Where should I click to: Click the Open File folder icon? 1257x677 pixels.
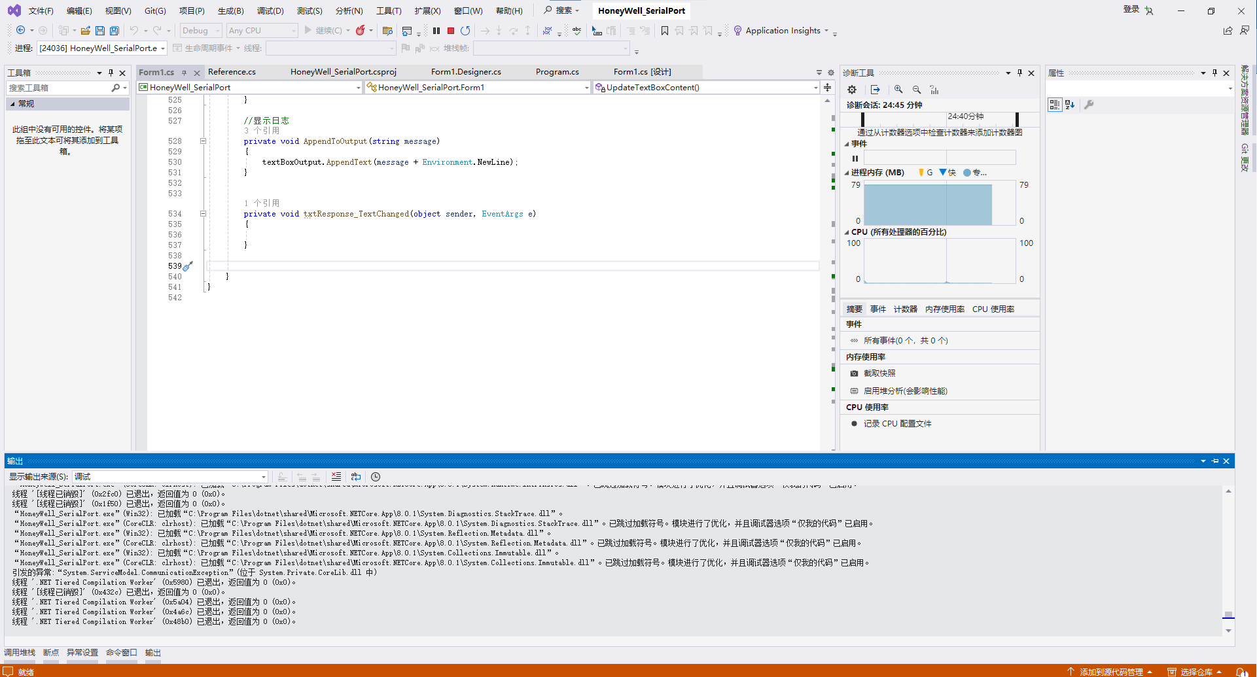(x=86, y=31)
